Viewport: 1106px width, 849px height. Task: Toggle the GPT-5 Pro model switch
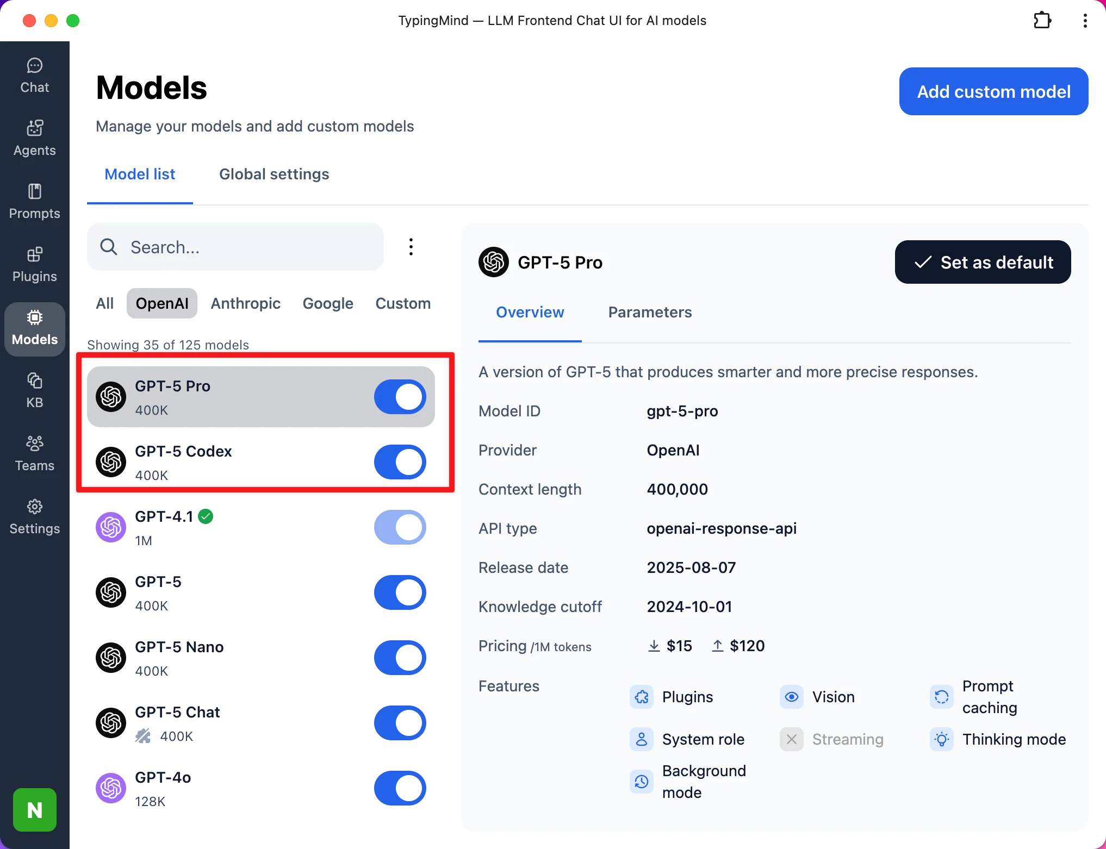click(x=400, y=397)
